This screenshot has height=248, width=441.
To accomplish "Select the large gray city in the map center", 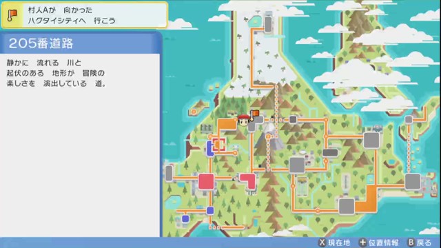I will (x=297, y=165).
